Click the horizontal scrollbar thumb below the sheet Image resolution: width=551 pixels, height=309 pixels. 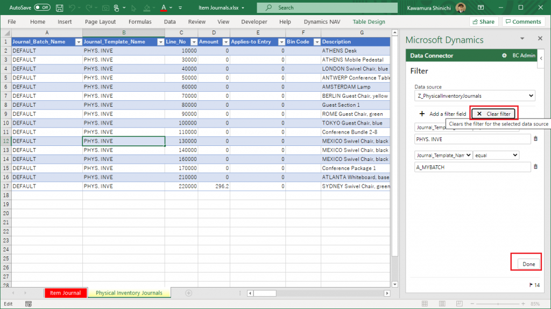pos(265,293)
